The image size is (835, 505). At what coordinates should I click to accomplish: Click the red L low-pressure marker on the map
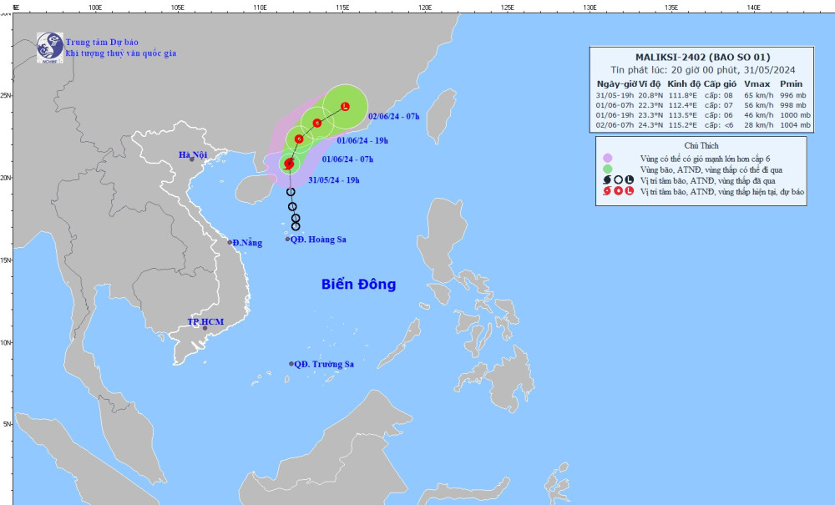point(345,106)
